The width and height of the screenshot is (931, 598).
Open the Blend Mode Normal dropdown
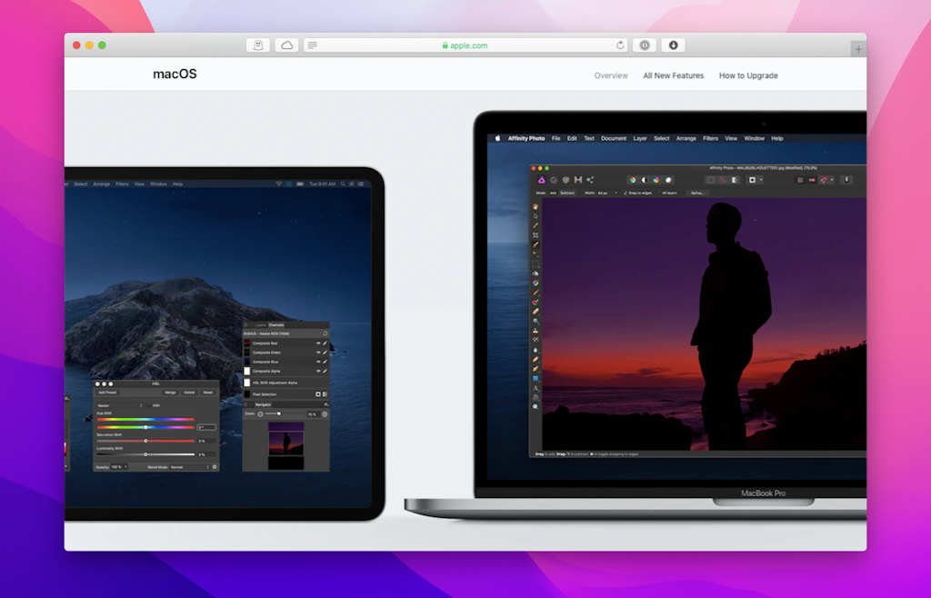(189, 467)
